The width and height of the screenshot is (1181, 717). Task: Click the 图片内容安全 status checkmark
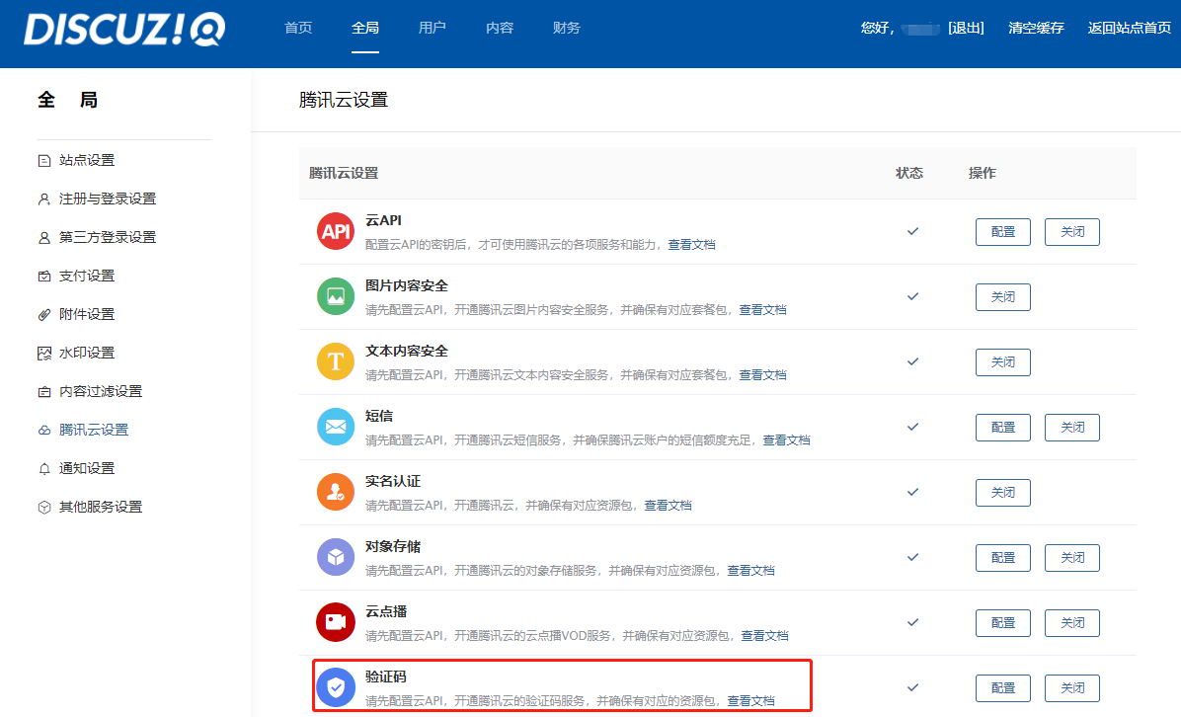[912, 296]
